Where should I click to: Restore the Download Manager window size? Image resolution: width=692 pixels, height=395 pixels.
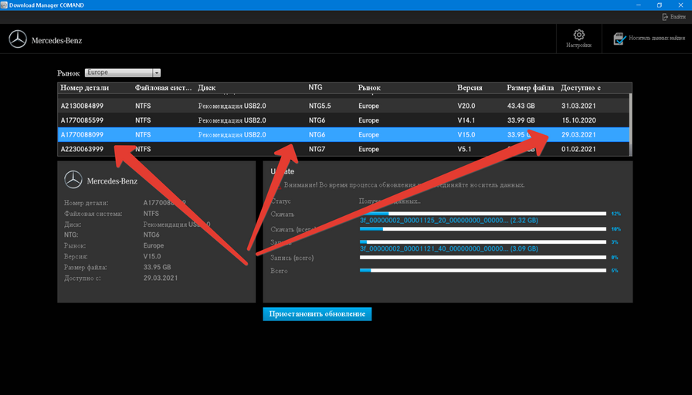pyautogui.click(x=660, y=5)
